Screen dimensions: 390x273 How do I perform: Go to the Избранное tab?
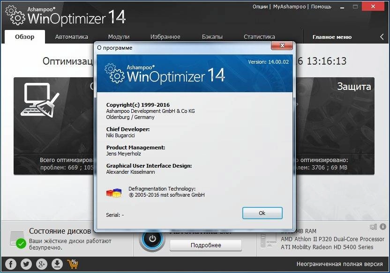click(x=165, y=37)
